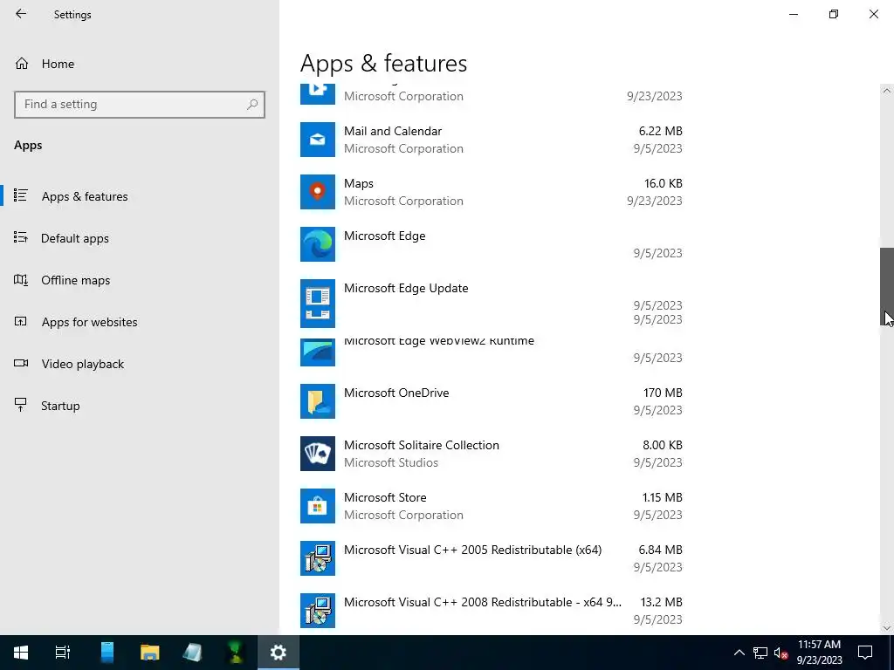Click the Settings gear taskbar icon
The width and height of the screenshot is (894, 670).
tap(279, 653)
